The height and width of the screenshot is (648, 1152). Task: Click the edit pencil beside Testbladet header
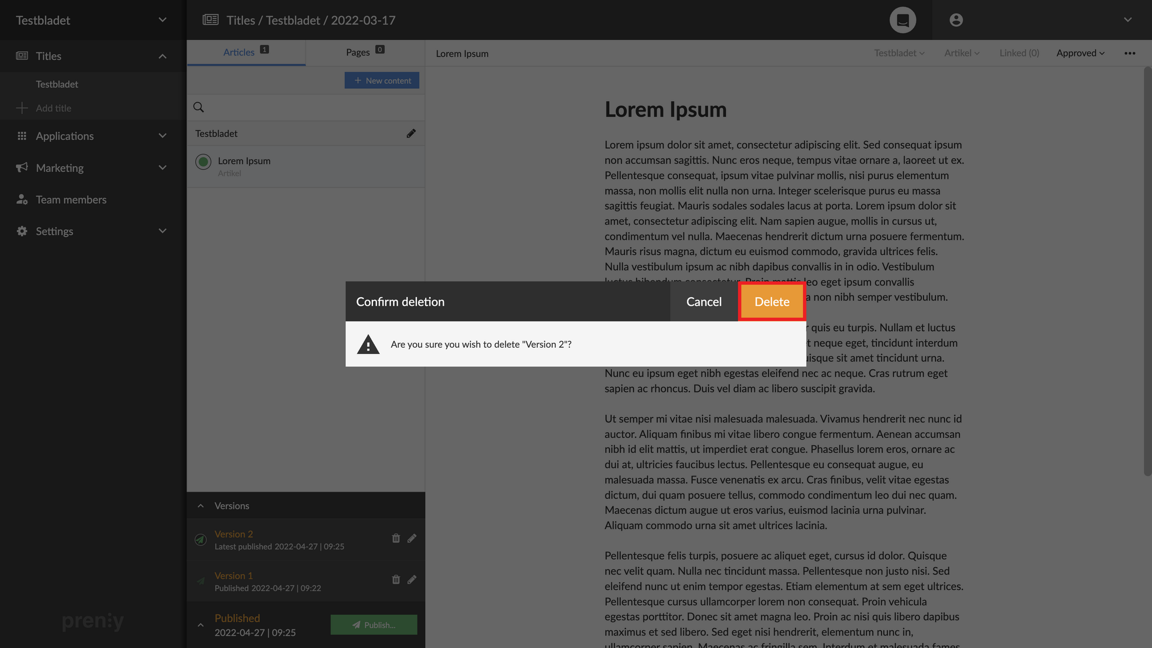(411, 134)
